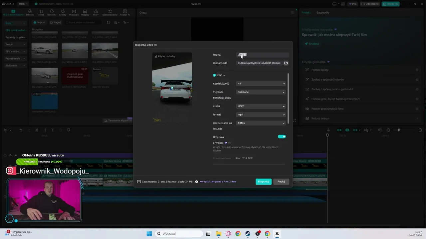
Task: Open the Format mp4 dropdown
Action: 261,115
